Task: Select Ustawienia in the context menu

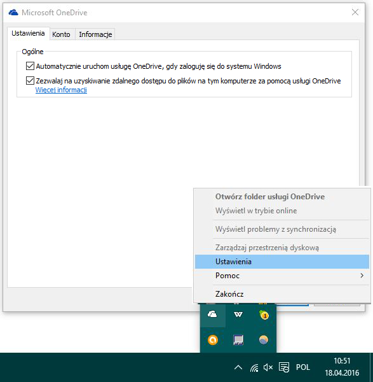Action: tap(282, 262)
